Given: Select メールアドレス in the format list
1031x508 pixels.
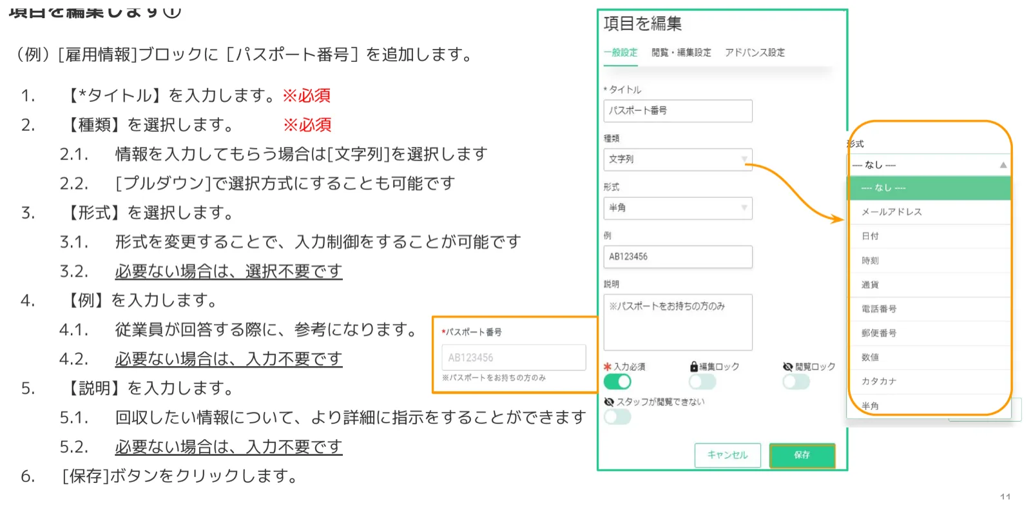Looking at the screenshot, I should coord(929,212).
